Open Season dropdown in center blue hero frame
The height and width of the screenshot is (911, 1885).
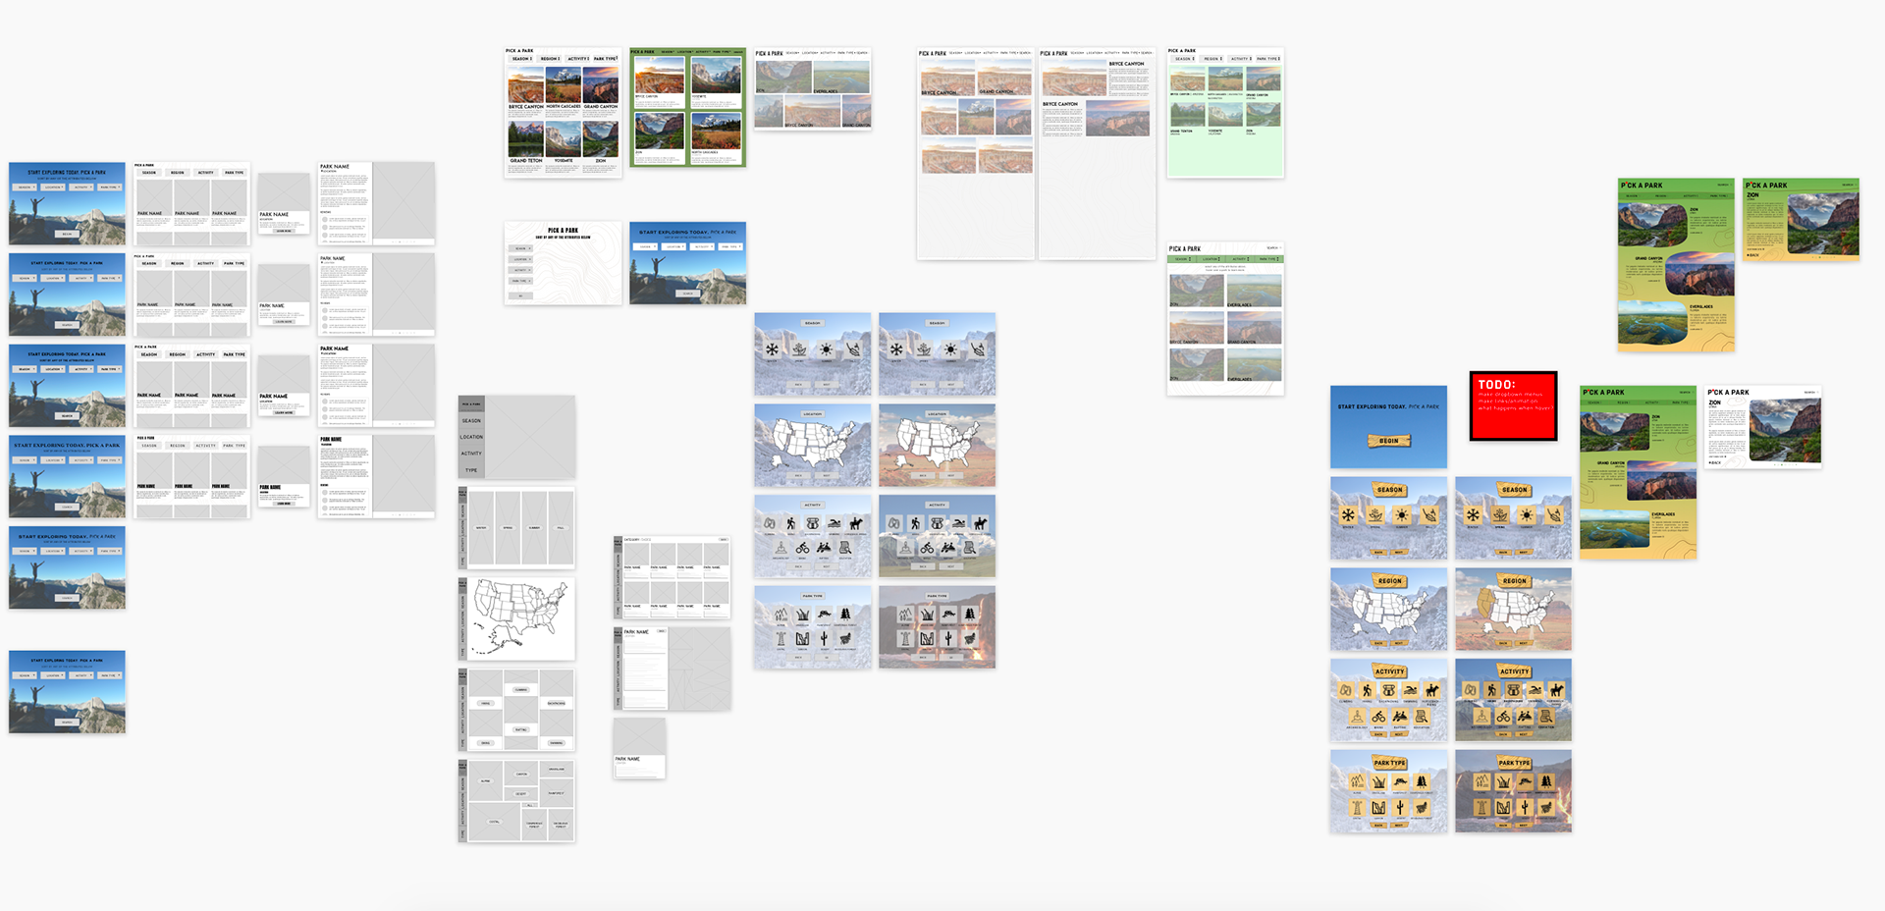(x=645, y=246)
